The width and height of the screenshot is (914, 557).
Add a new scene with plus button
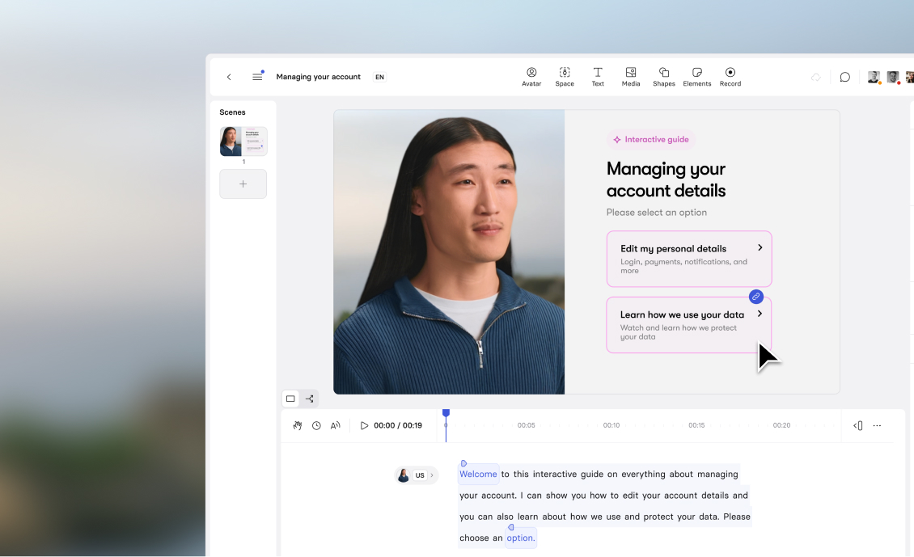(x=243, y=184)
